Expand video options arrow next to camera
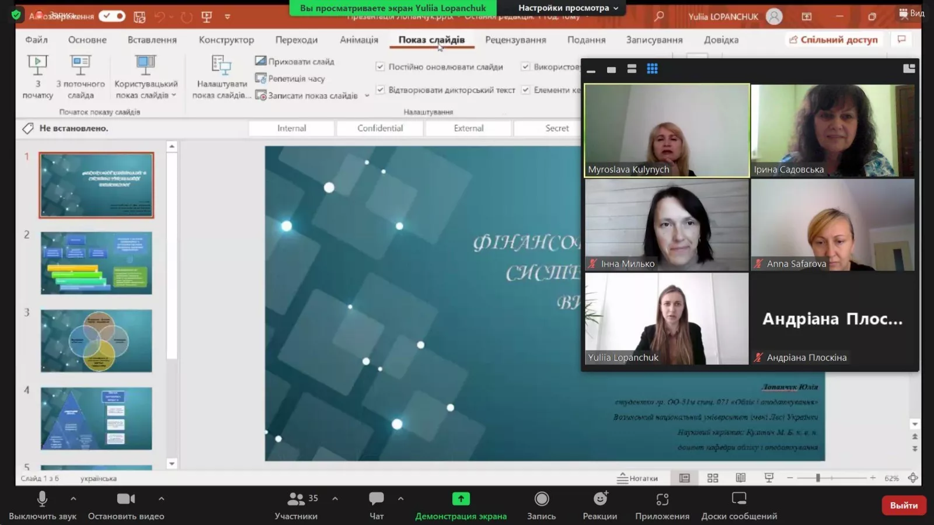The height and width of the screenshot is (525, 934). [x=161, y=499]
